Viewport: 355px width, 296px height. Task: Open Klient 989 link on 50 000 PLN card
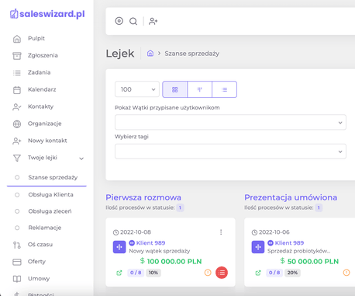[289, 243]
